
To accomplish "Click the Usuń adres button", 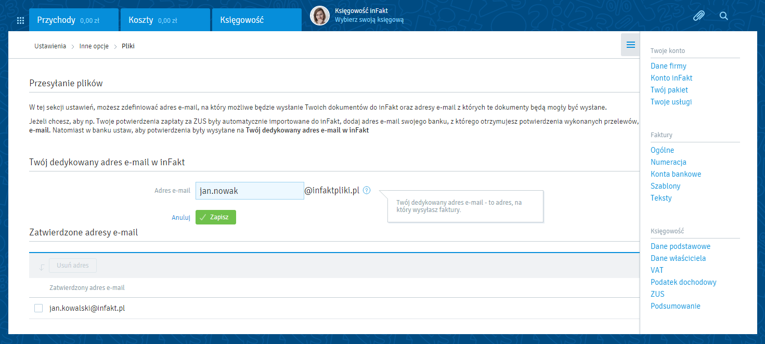I will 73,266.
